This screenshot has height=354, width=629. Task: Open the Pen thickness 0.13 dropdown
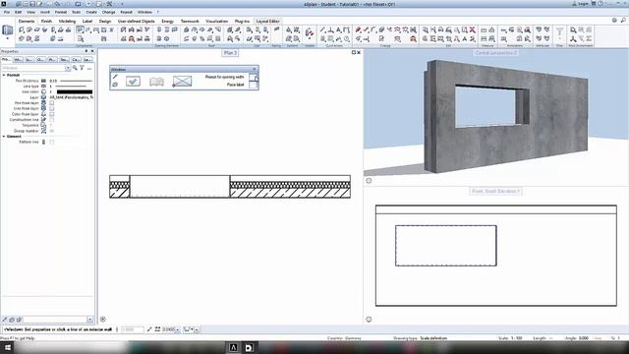click(71, 81)
